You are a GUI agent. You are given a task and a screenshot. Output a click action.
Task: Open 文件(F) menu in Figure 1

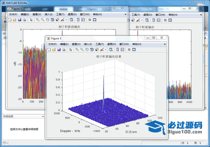13,14
